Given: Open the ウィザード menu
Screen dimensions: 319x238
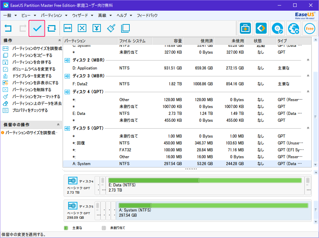Looking at the screenshot, I should [x=83, y=15].
